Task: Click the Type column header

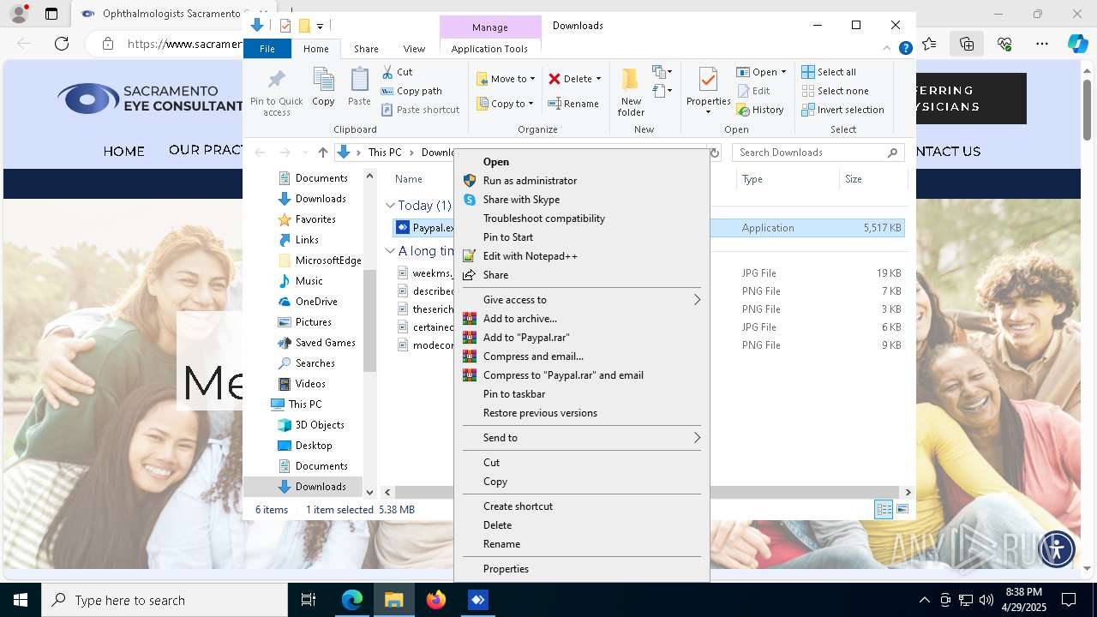Action: pyautogui.click(x=787, y=179)
